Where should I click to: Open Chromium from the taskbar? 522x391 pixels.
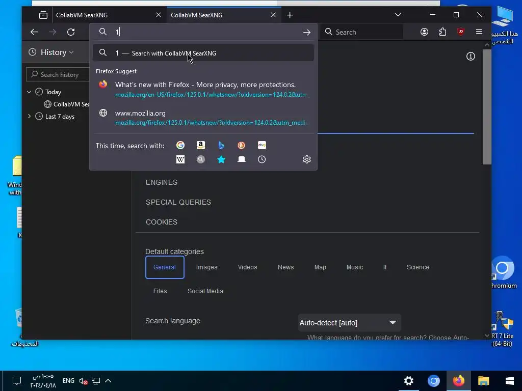[433, 381]
